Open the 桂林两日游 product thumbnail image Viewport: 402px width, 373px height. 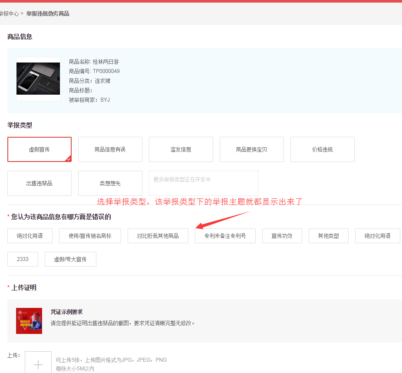38,79
